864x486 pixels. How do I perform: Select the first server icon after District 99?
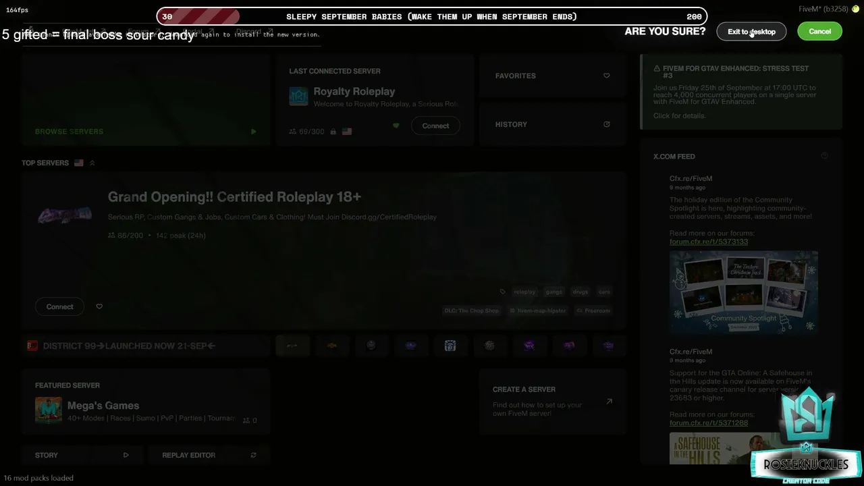292,346
